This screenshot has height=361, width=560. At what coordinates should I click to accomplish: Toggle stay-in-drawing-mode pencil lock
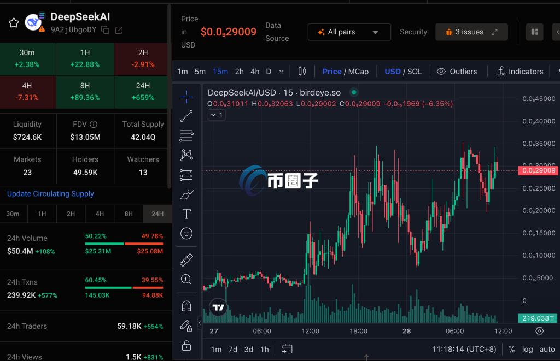(x=186, y=326)
